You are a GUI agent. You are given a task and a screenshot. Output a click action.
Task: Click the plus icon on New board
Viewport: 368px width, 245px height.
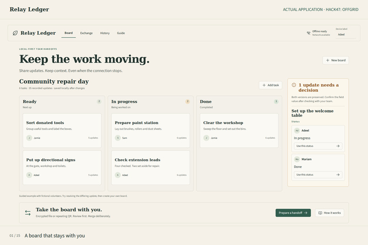tap(328, 60)
